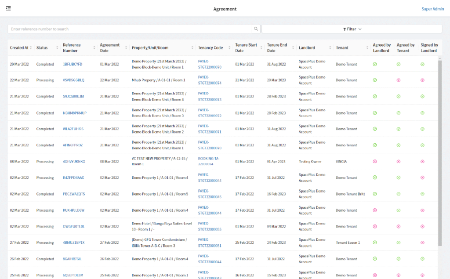Click Signed by Landlord cross for 4GHVYUKNKO
Image resolution: width=450 pixels, height=279 pixels.
(422, 161)
